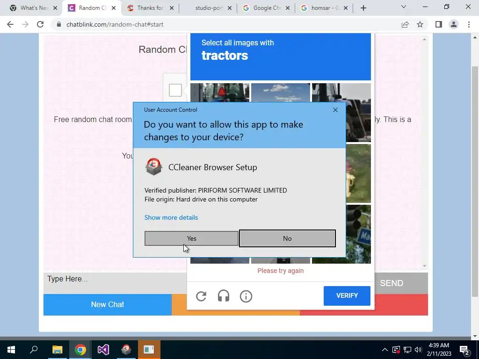Tick the reCAPTCHA checkbox

175,90
